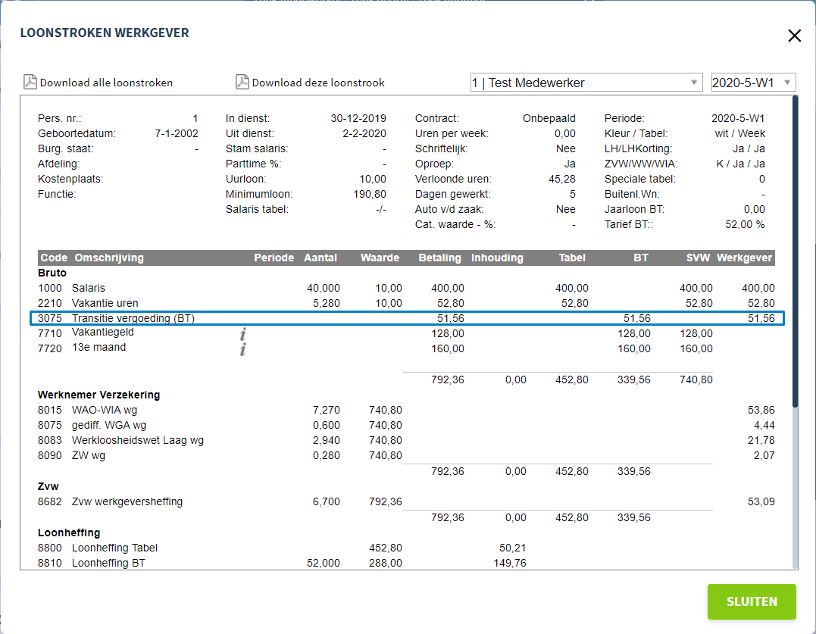Click Zvw werkgeversheffing row
The width and height of the screenshot is (816, 634).
click(x=406, y=501)
